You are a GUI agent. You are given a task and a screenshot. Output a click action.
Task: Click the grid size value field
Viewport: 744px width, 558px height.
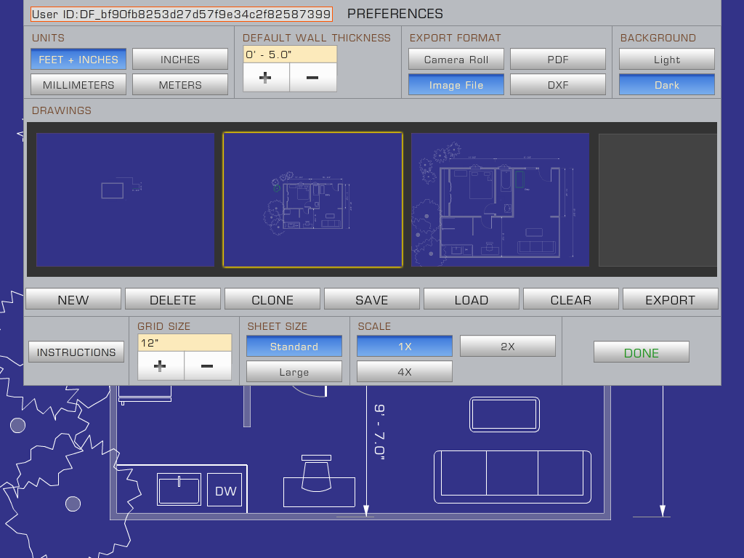pos(185,343)
